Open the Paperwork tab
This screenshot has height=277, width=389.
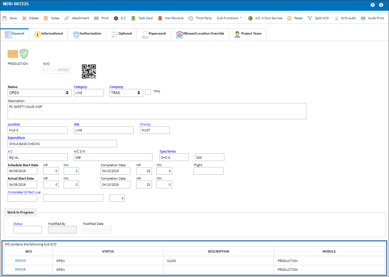(x=154, y=35)
